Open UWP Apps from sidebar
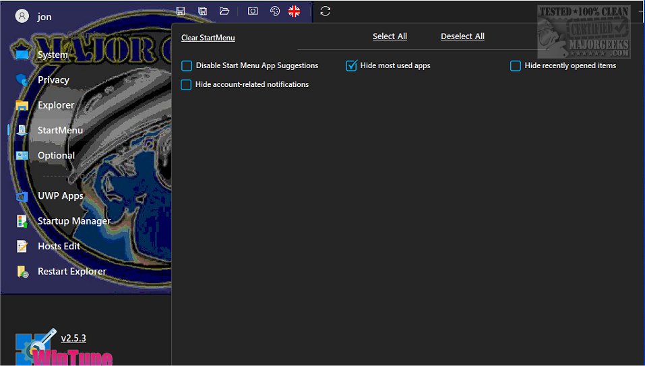This screenshot has height=366, width=645. click(61, 196)
